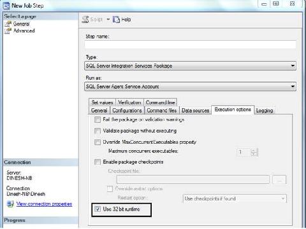This screenshot has width=306, height=229.
Task: Check Override MaxConcurrentExecutables property
Action: tap(98, 142)
